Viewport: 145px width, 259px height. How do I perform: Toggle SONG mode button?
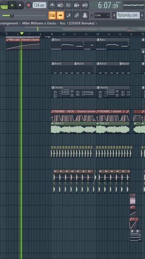[x=4, y=6]
